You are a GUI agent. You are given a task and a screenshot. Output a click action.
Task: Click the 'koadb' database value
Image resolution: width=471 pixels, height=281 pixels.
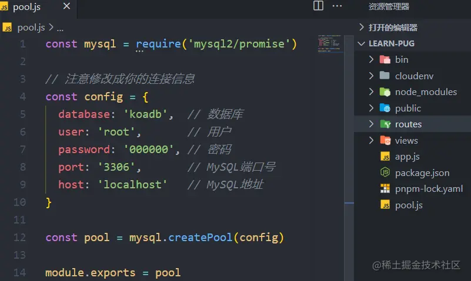pyautogui.click(x=145, y=114)
